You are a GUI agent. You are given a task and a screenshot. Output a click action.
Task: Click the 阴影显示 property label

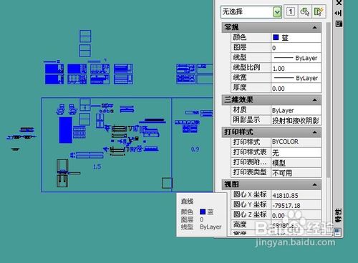point(246,119)
